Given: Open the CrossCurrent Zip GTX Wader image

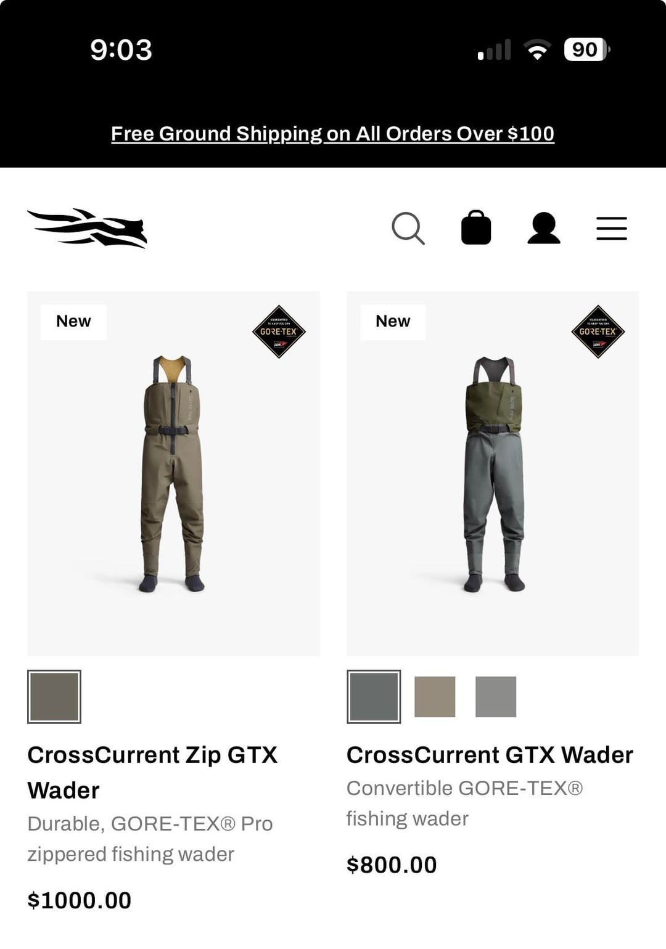Looking at the screenshot, I should click(x=173, y=473).
